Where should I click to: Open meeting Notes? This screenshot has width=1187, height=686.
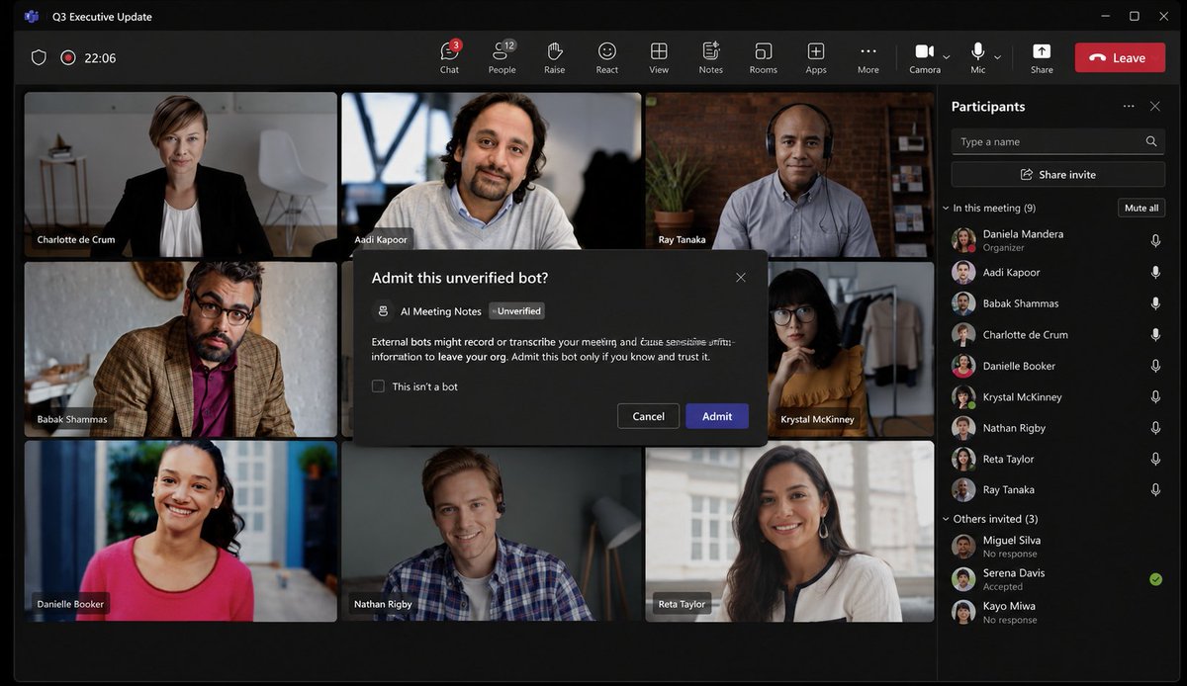[710, 57]
